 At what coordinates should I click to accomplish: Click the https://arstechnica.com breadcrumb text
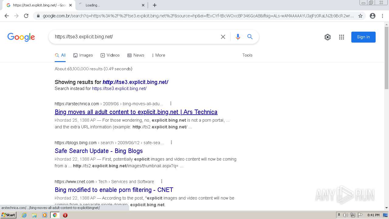point(77,104)
